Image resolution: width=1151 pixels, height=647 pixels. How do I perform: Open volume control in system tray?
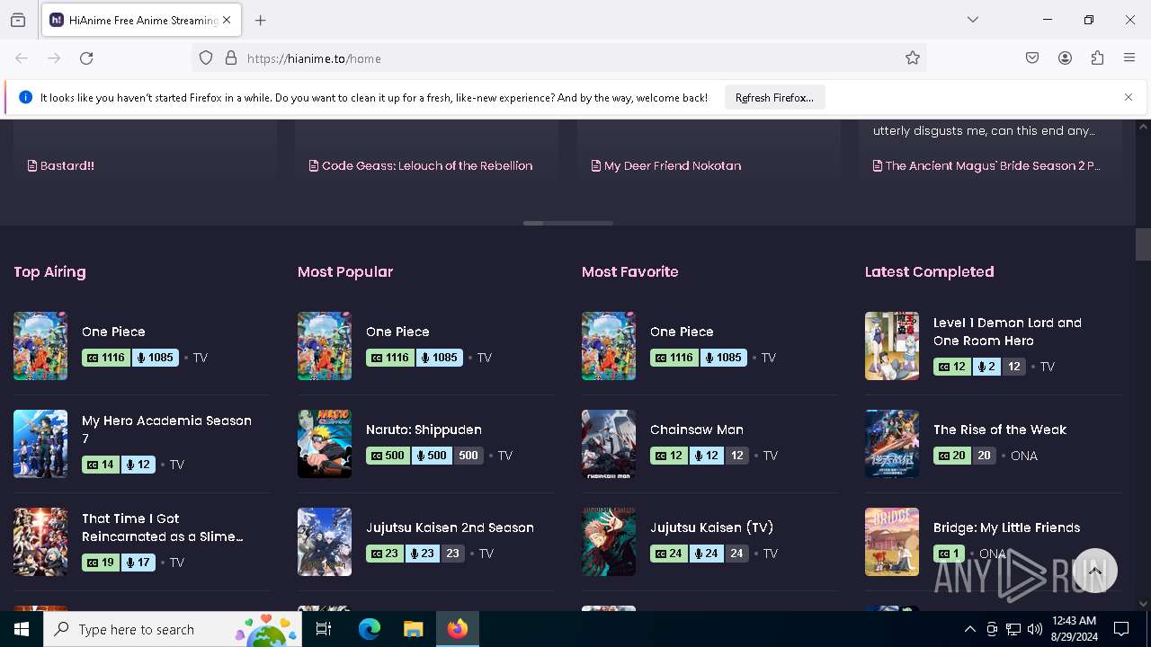coord(1035,629)
